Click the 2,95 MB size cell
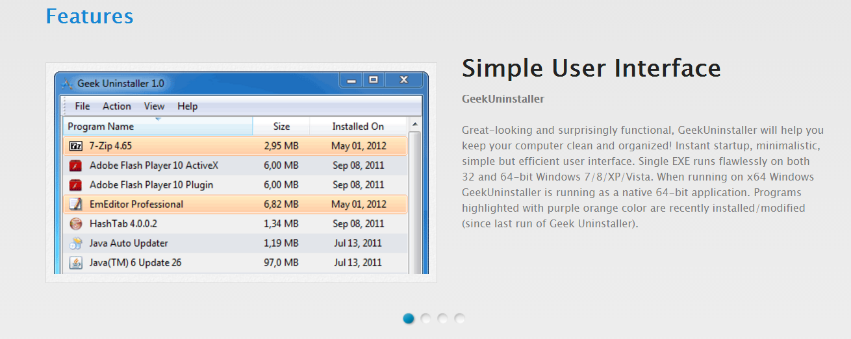851x339 pixels. point(281,146)
